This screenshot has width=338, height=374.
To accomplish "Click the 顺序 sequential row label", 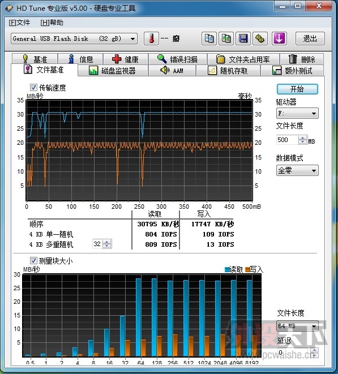I will [x=36, y=224].
